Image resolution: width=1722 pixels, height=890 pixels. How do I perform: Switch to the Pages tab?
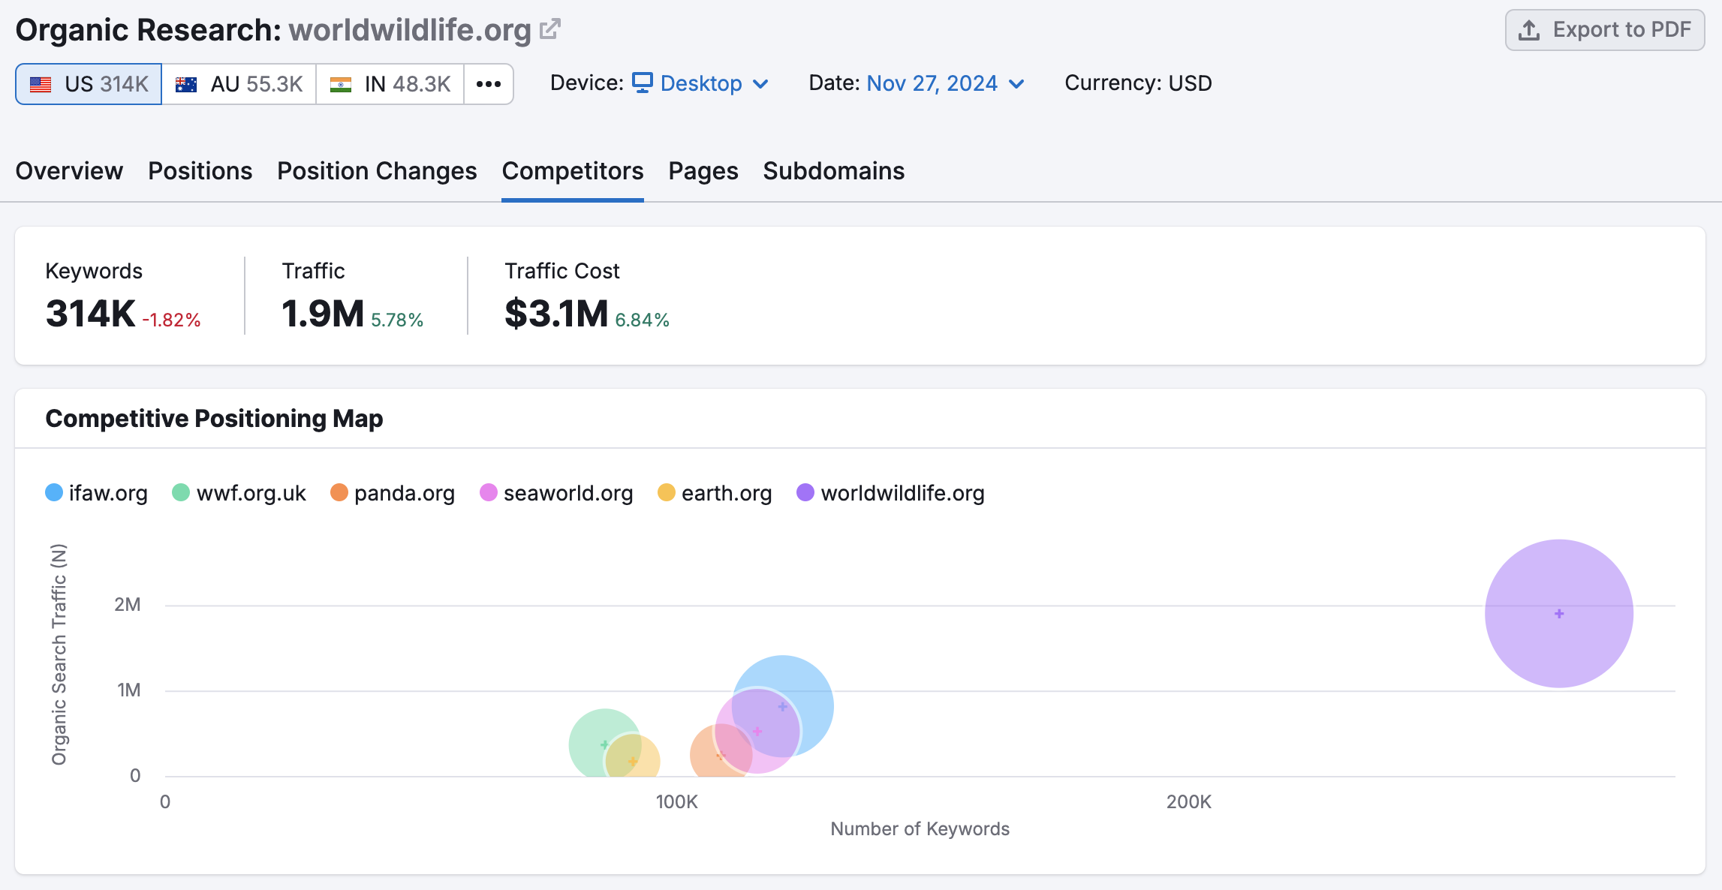tap(703, 171)
